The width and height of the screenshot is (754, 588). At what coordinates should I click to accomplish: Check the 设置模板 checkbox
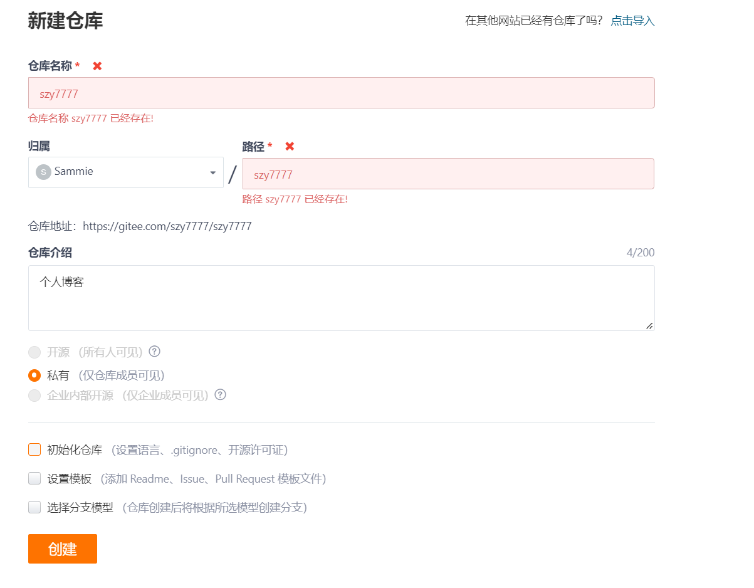[x=34, y=478]
